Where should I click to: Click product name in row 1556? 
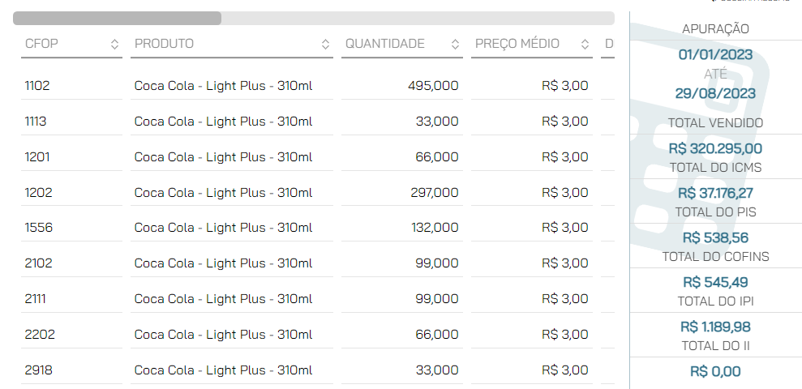click(223, 228)
